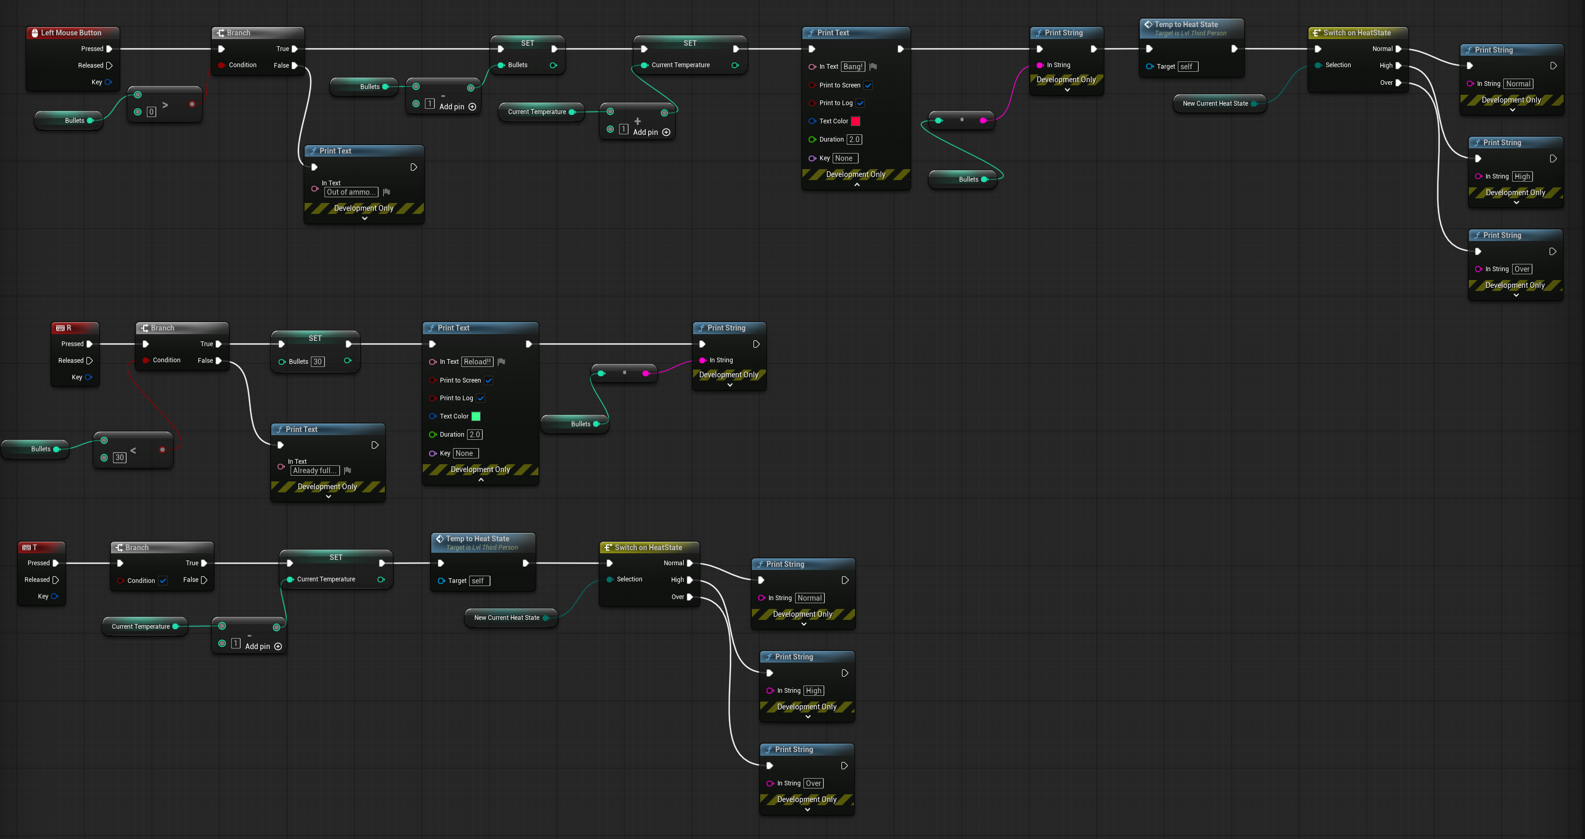Click the less-than comparison node's red output pin

click(162, 450)
